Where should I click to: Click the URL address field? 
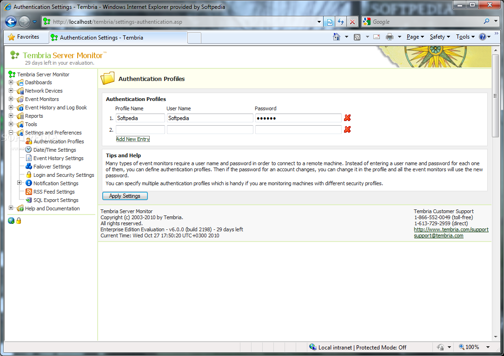pyautogui.click(x=183, y=22)
